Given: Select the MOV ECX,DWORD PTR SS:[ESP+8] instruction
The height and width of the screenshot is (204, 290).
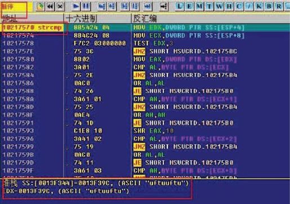Looking at the screenshot, I should click(x=189, y=36).
